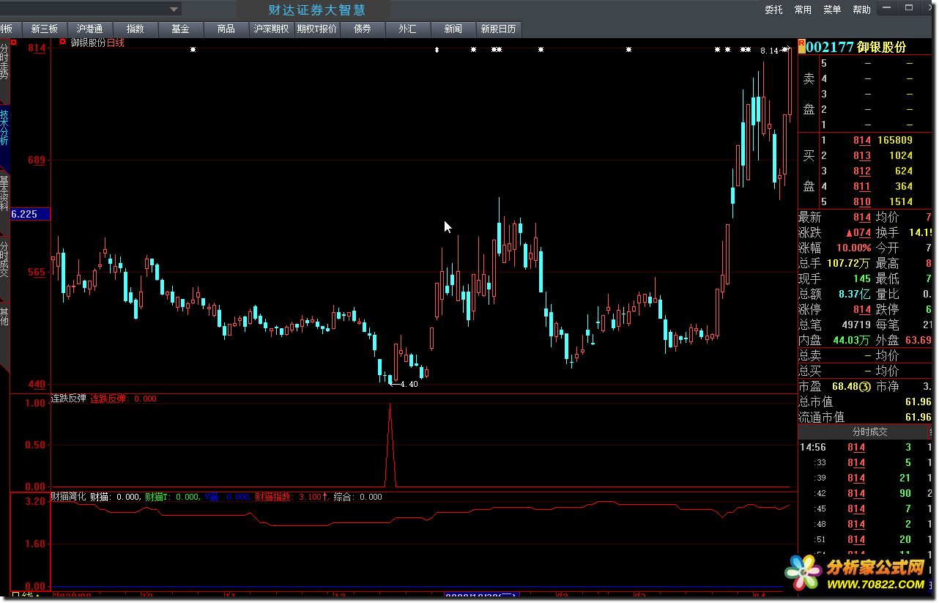Click the 14:56 trade record row
The image size is (939, 603).
864,447
